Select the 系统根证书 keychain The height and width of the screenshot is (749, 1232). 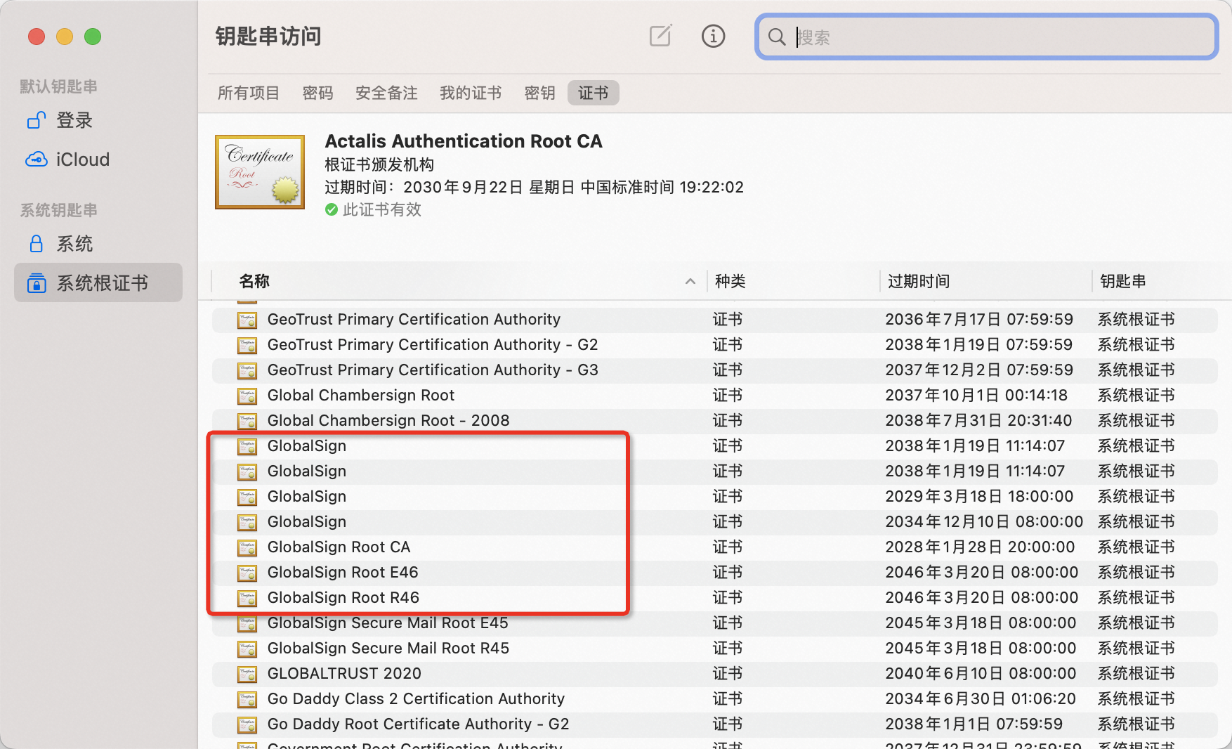point(98,283)
